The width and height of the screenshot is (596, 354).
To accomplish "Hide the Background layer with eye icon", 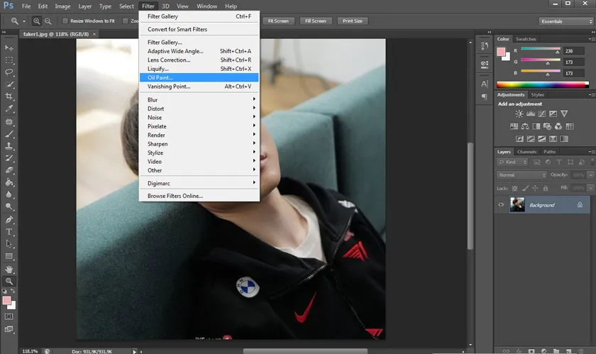I will pyautogui.click(x=501, y=204).
